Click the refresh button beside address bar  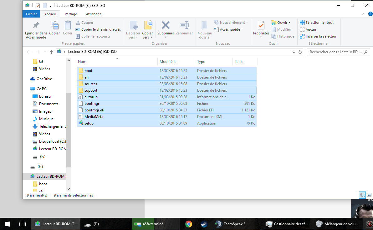pyautogui.click(x=300, y=52)
